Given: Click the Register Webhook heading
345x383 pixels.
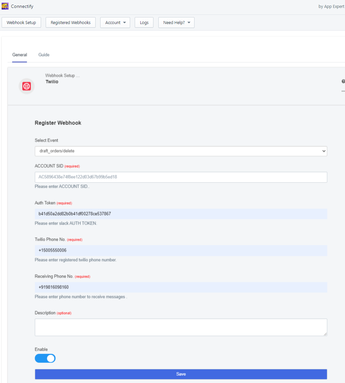Looking at the screenshot, I should 58,123.
